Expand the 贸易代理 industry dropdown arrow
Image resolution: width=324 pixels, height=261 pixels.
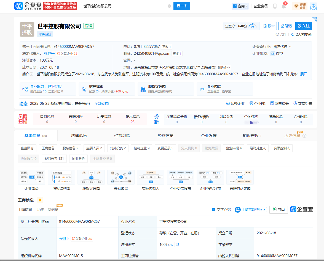point(290,46)
